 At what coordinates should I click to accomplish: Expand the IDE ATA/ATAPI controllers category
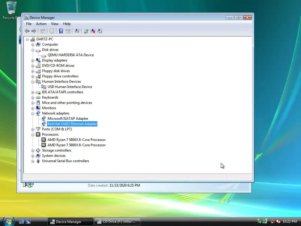pyautogui.click(x=33, y=92)
